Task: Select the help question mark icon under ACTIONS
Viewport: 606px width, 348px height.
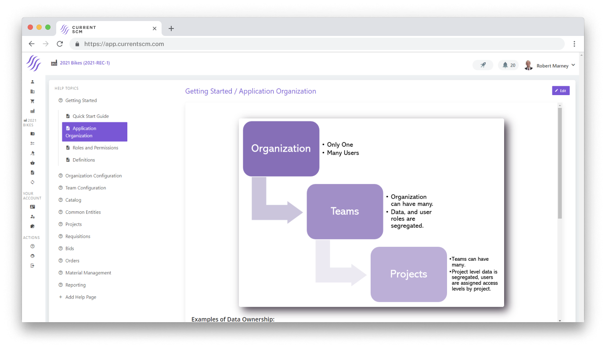Action: (32, 246)
